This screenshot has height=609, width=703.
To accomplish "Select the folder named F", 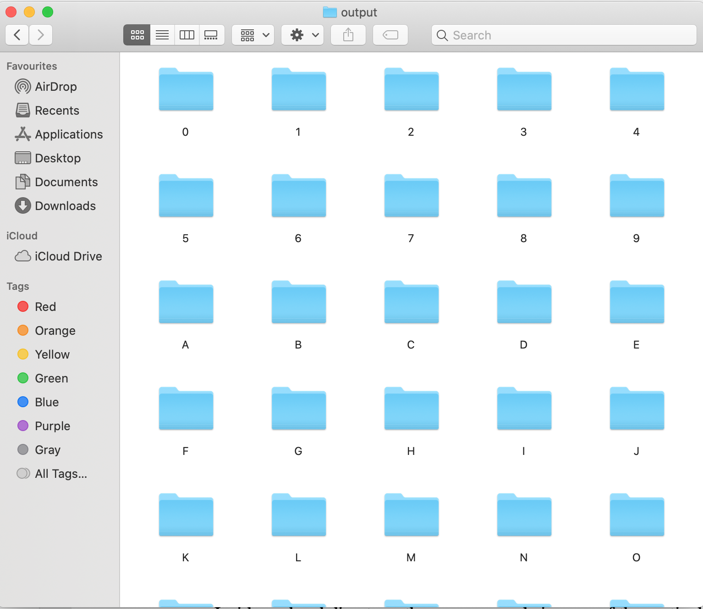I will (x=186, y=409).
